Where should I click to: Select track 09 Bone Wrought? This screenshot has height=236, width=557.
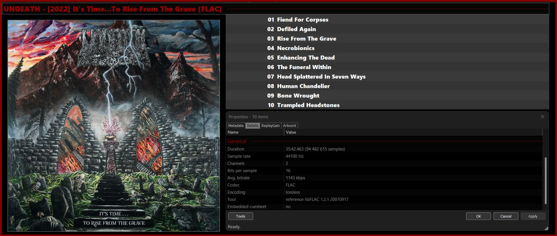pos(387,96)
